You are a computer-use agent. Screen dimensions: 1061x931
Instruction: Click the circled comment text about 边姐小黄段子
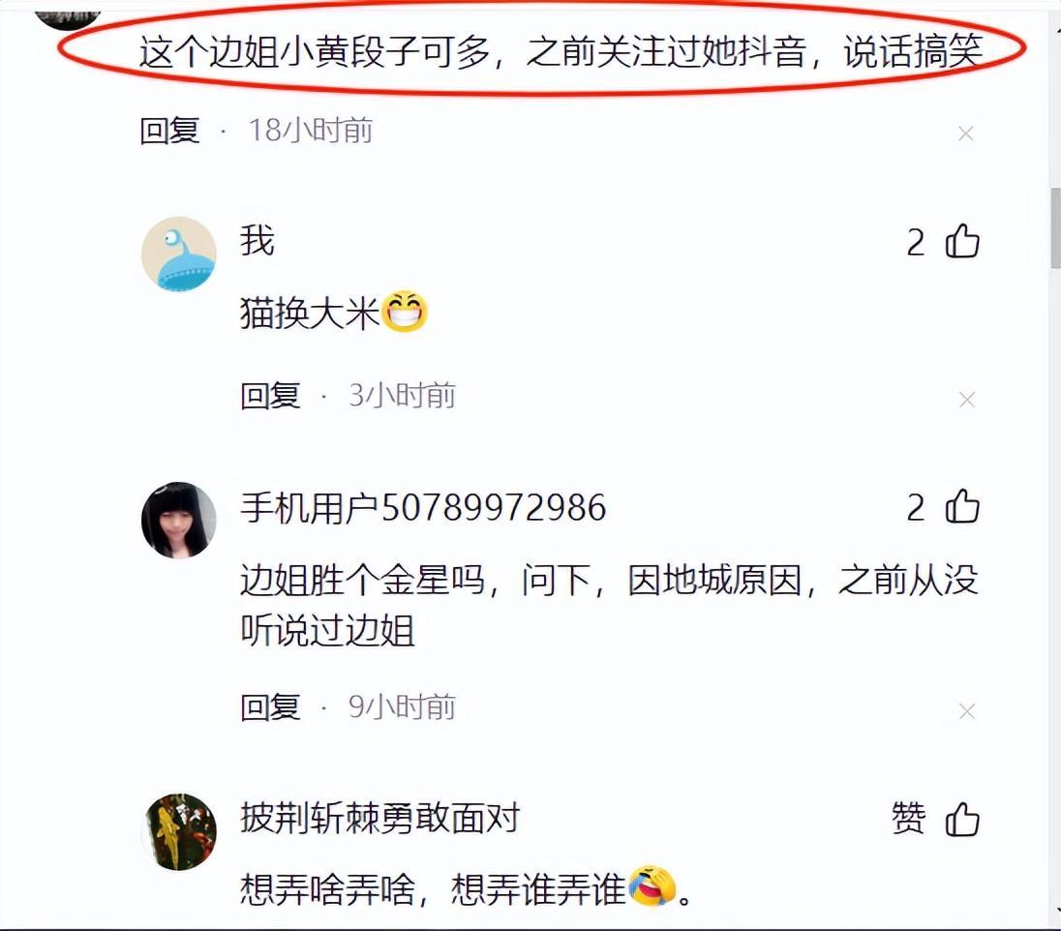(x=561, y=50)
